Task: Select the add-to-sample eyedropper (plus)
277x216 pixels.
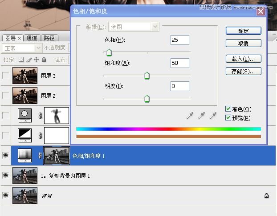Action: (202, 116)
